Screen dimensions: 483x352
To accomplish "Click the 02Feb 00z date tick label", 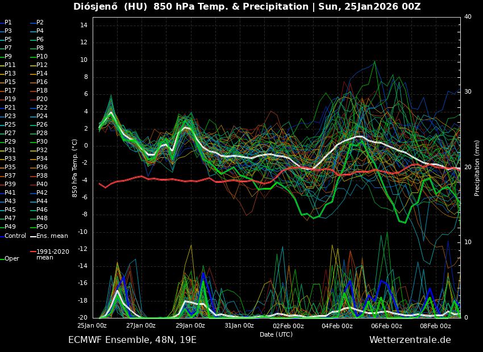I will (288, 326).
